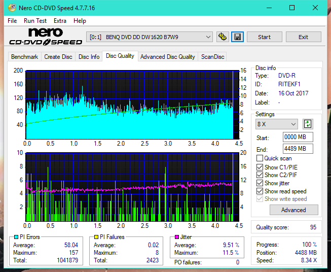Click the Position value 4488 MB
Image resolution: width=331 pixels, height=272 pixels.
(306, 253)
